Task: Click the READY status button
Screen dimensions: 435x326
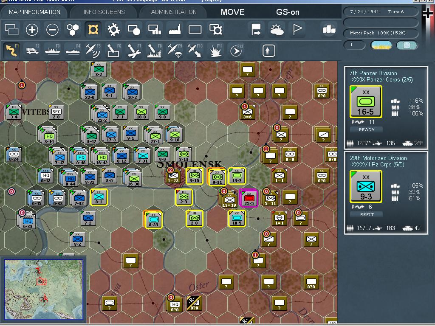Action: [x=367, y=129]
